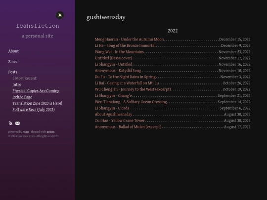Open Du Fu - To the Night Rains in Spring
Screen dimensions: 267x200
[125, 77]
